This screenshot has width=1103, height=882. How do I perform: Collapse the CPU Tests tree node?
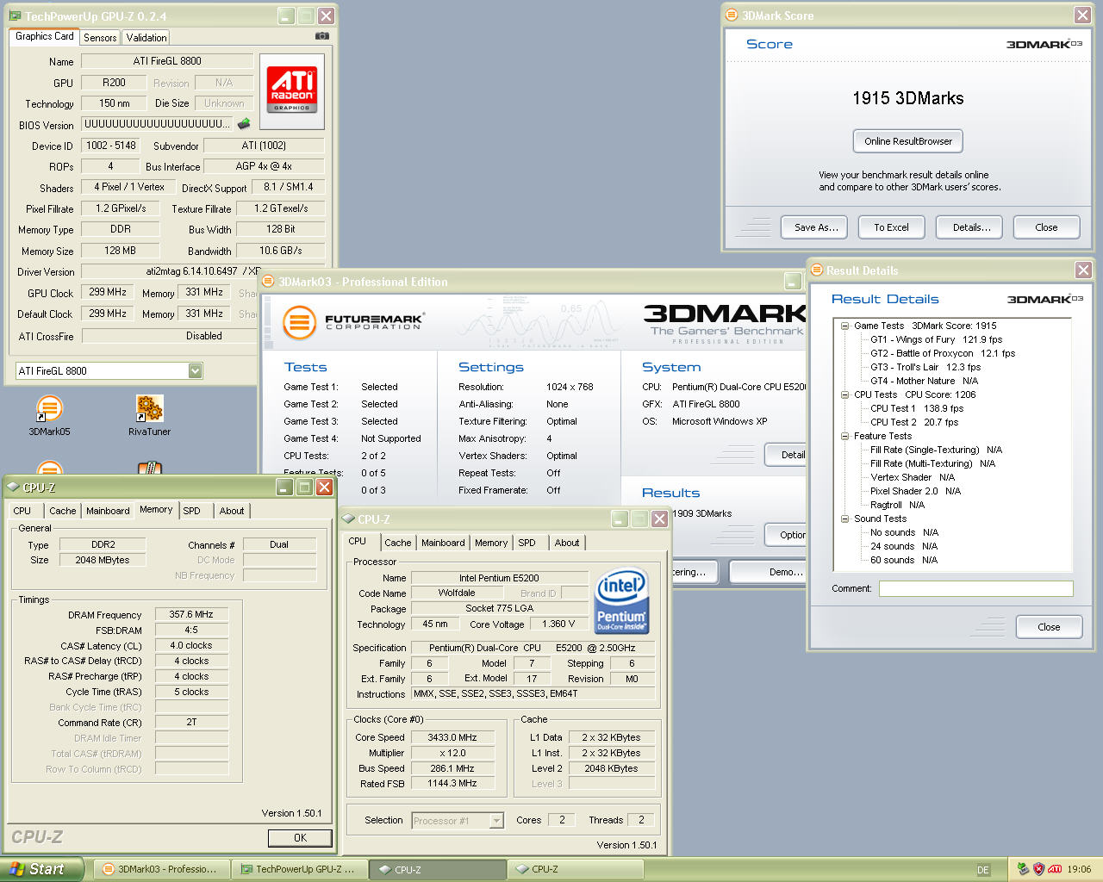pyautogui.click(x=845, y=394)
